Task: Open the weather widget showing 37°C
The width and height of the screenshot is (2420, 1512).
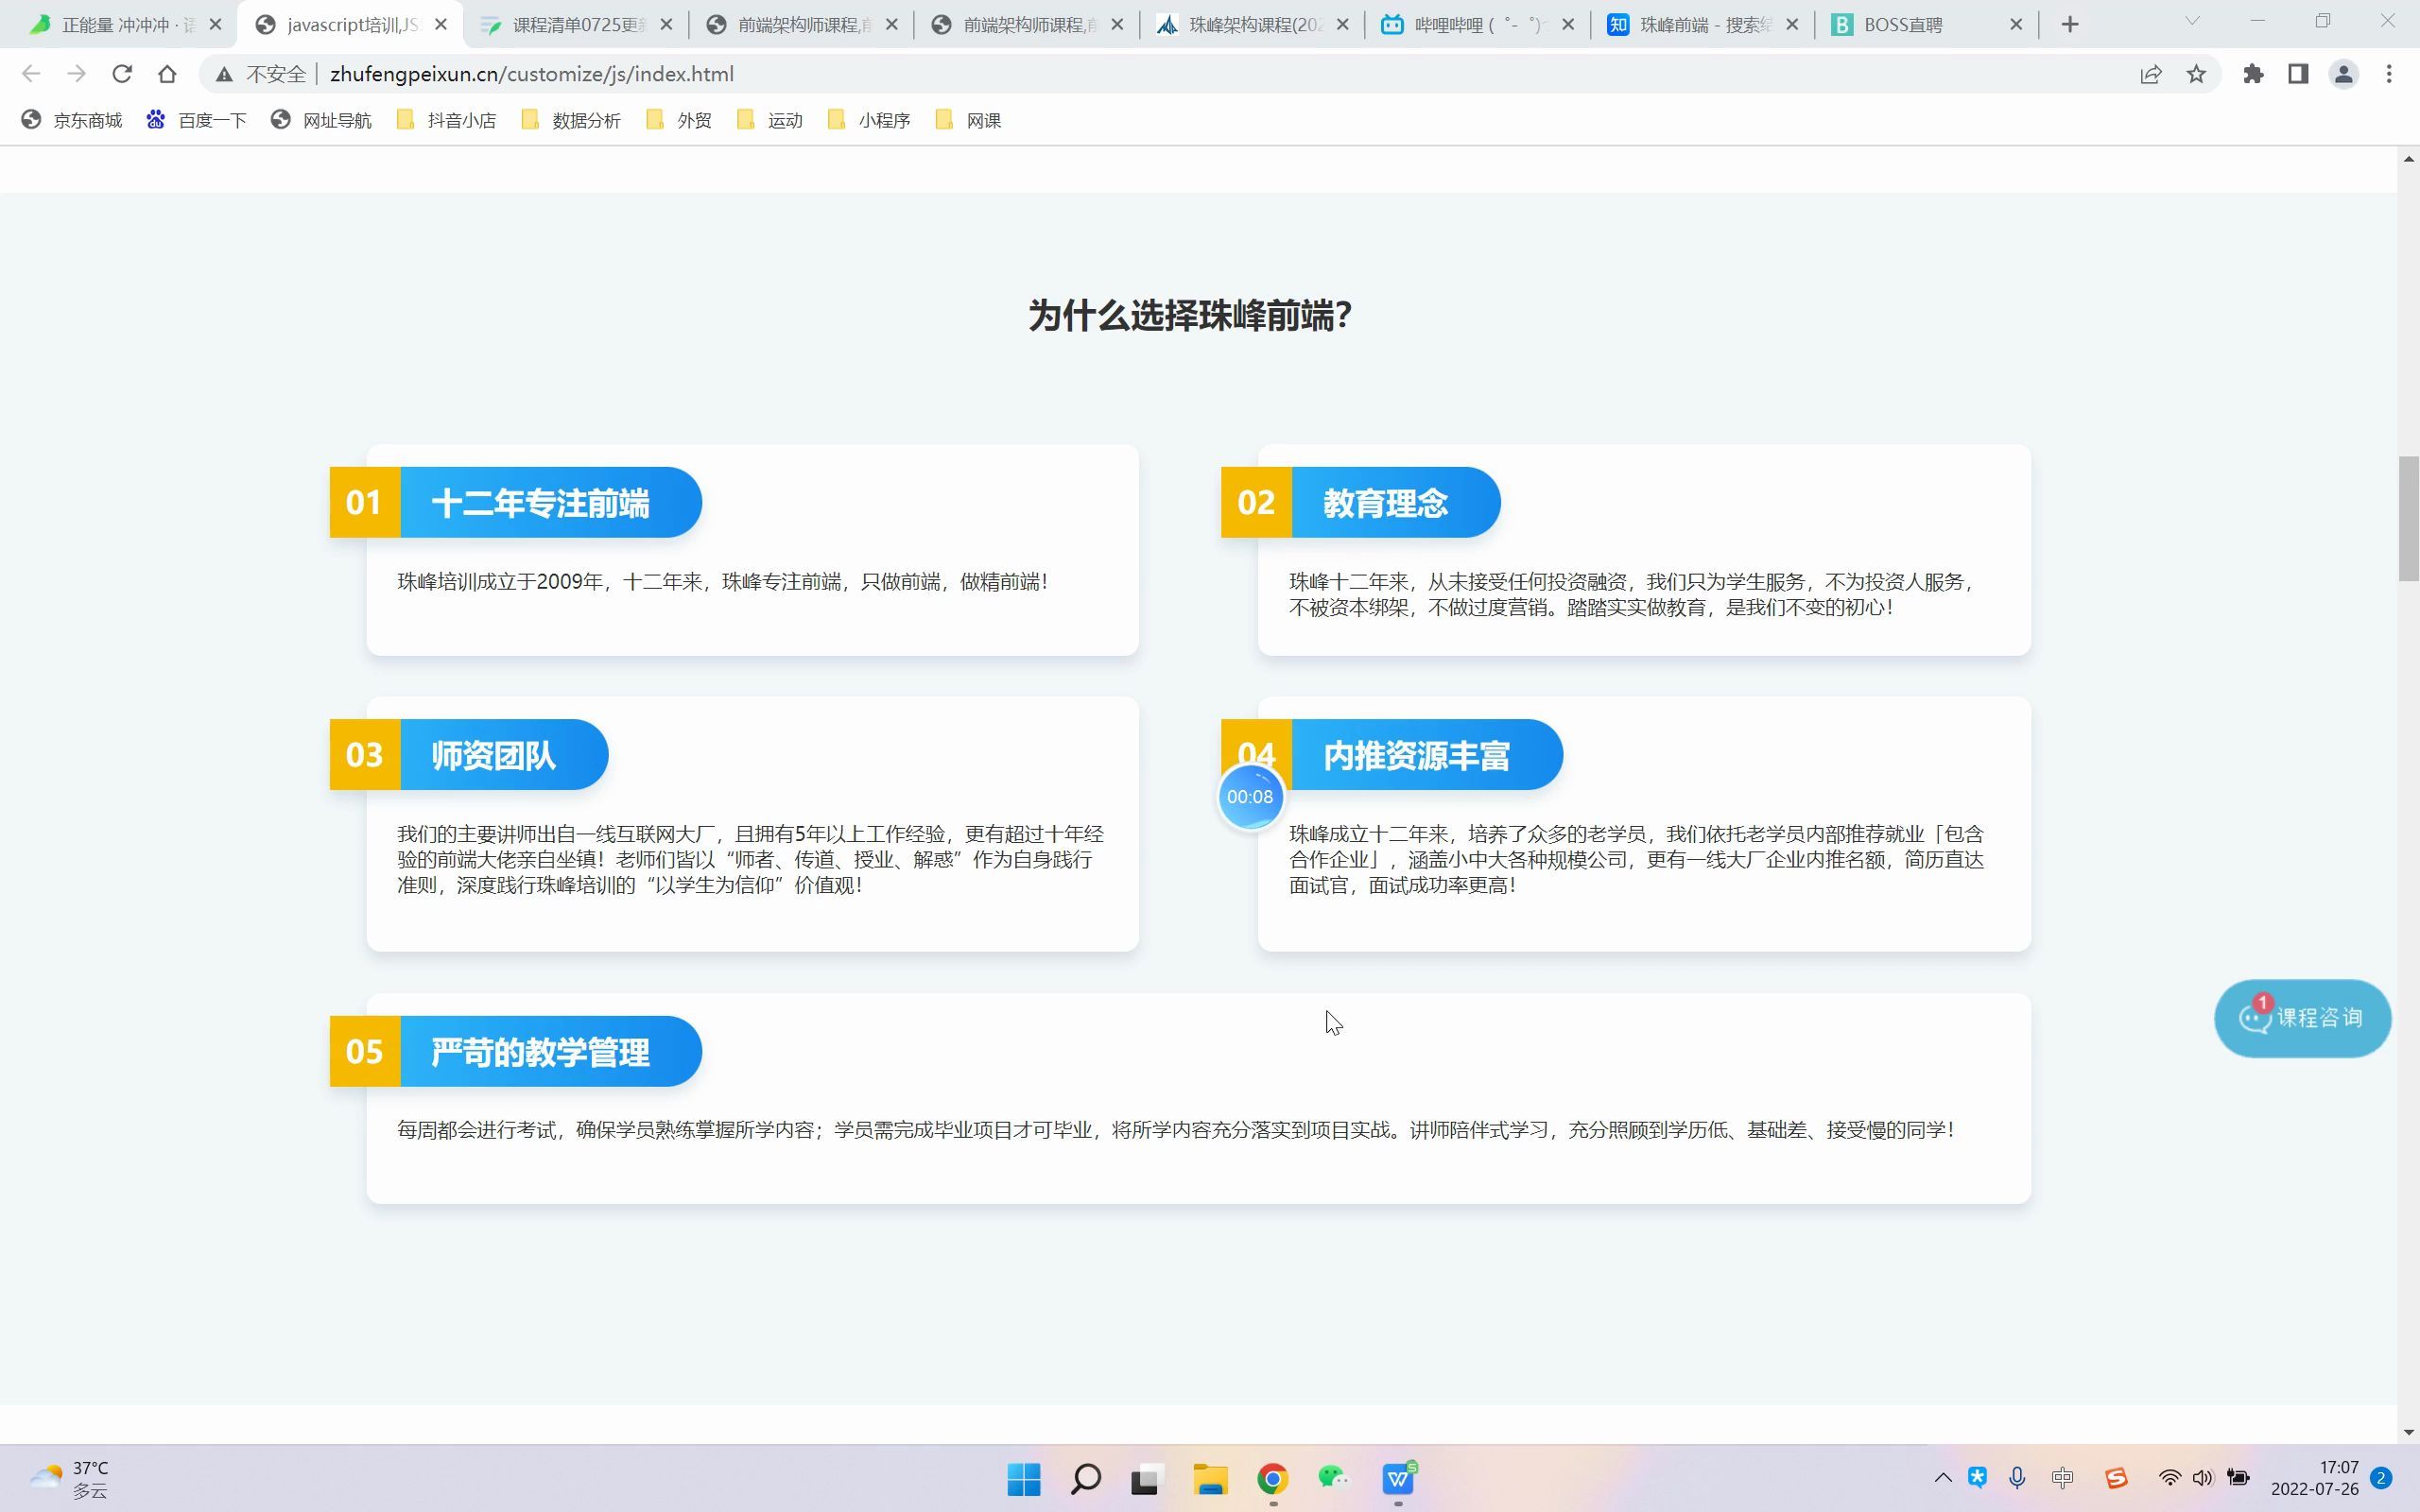Action: pyautogui.click(x=70, y=1479)
